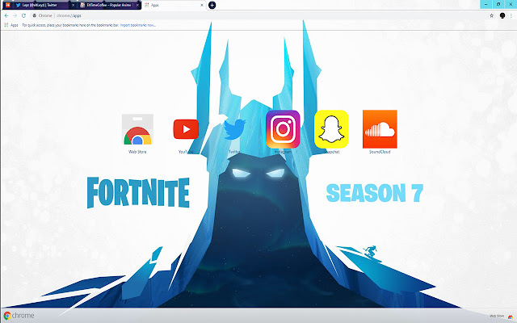517x323 pixels.
Task: Click the Chrome logo at bottom left
Action: (x=19, y=316)
